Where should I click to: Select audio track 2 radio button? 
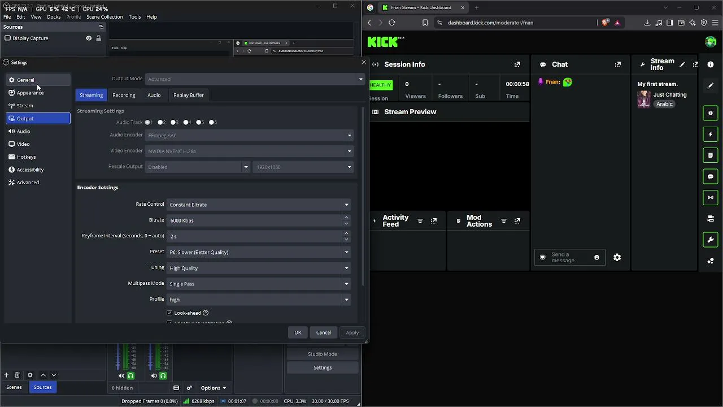tap(160, 122)
